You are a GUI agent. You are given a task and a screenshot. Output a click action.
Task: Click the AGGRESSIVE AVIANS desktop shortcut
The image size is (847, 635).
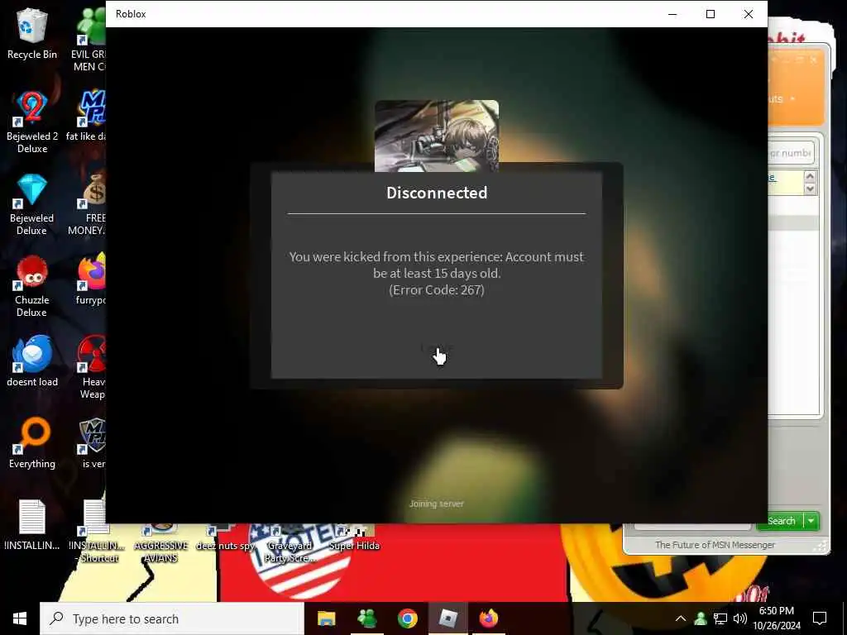tap(161, 543)
